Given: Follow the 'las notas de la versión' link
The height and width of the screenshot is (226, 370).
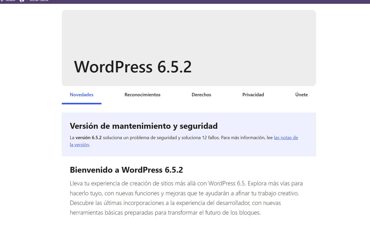Looking at the screenshot, I should point(286,138).
